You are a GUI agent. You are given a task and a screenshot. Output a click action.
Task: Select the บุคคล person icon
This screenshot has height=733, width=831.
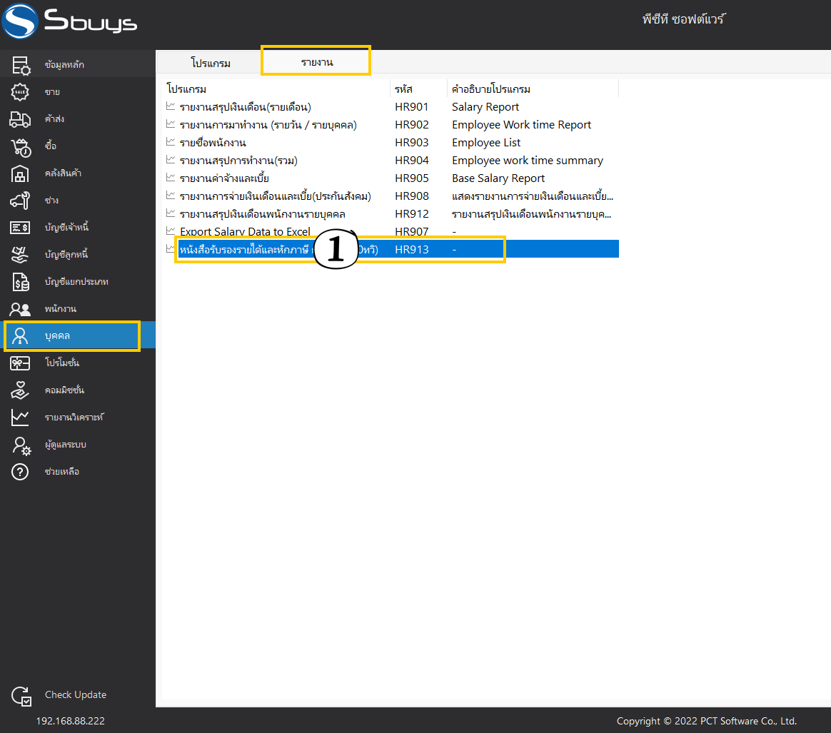coord(20,335)
